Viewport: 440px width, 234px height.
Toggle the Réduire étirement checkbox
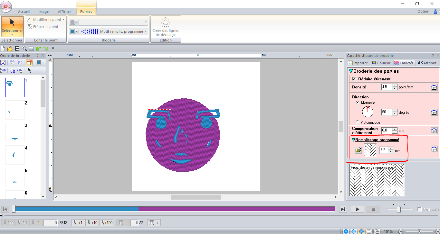click(354, 79)
